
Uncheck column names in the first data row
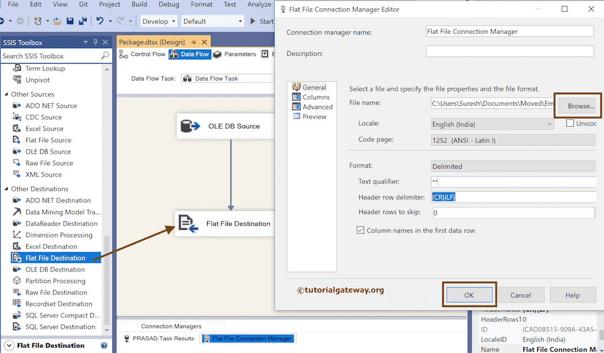[360, 230]
